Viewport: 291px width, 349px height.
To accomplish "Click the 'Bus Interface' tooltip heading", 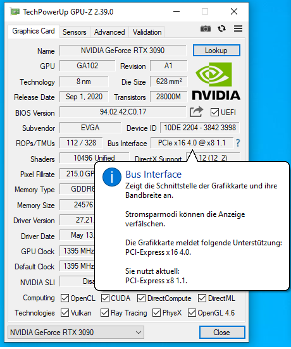I will click(x=153, y=174).
